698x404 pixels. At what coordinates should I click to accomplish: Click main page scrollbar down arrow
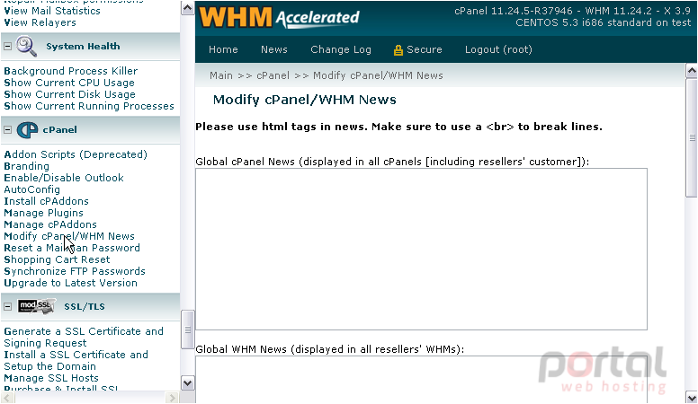[x=692, y=397]
